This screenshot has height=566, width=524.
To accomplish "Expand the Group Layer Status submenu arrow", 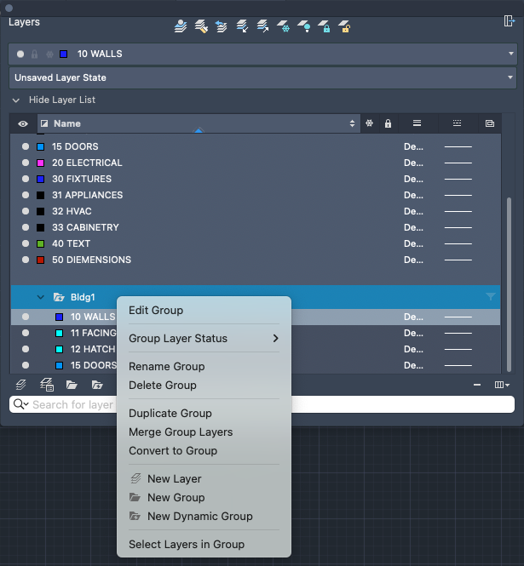I will point(276,338).
